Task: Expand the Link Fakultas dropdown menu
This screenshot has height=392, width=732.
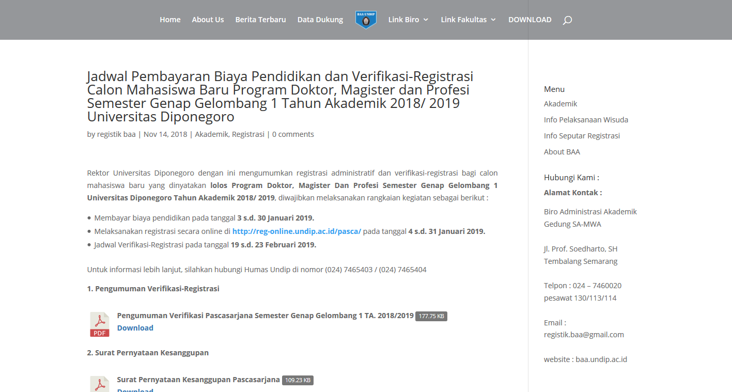Action: (468, 20)
